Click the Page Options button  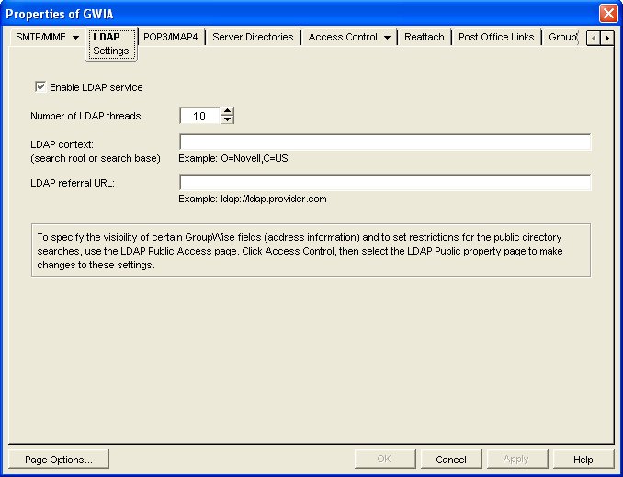point(59,460)
